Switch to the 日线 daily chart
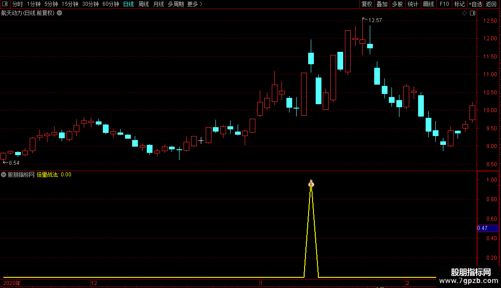 pos(129,4)
